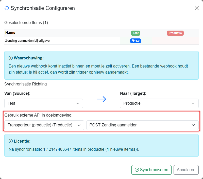This screenshot has height=179, width=203.
Task: Click the dash in the Productie column
Action: click(175, 41)
